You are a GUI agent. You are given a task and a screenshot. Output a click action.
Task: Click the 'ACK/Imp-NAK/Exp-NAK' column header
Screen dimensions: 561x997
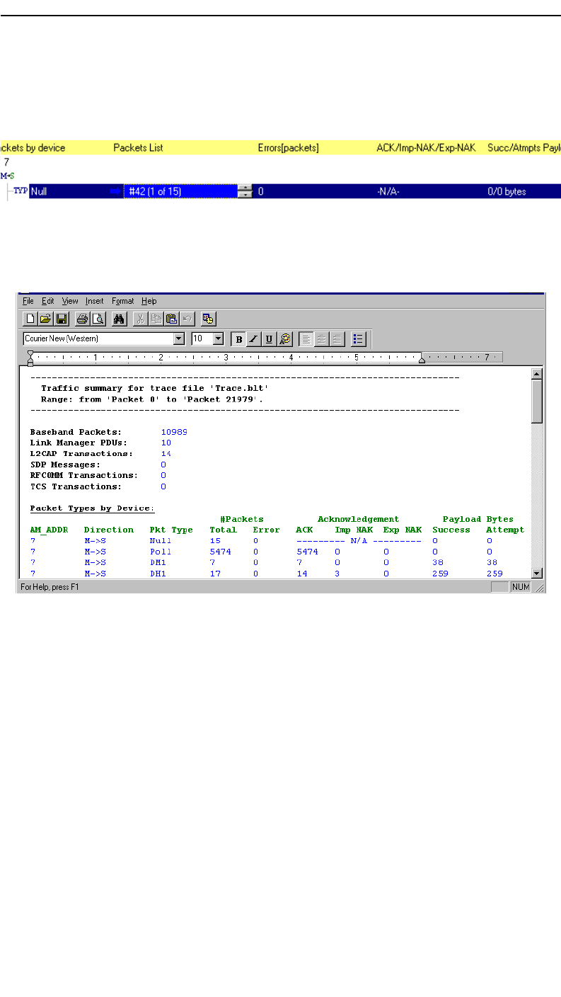pyautogui.click(x=426, y=148)
